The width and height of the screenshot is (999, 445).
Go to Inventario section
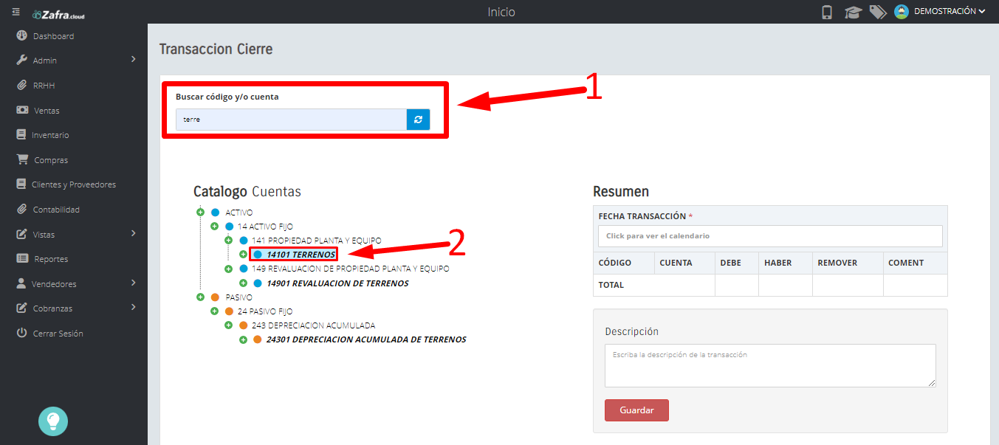click(x=50, y=135)
